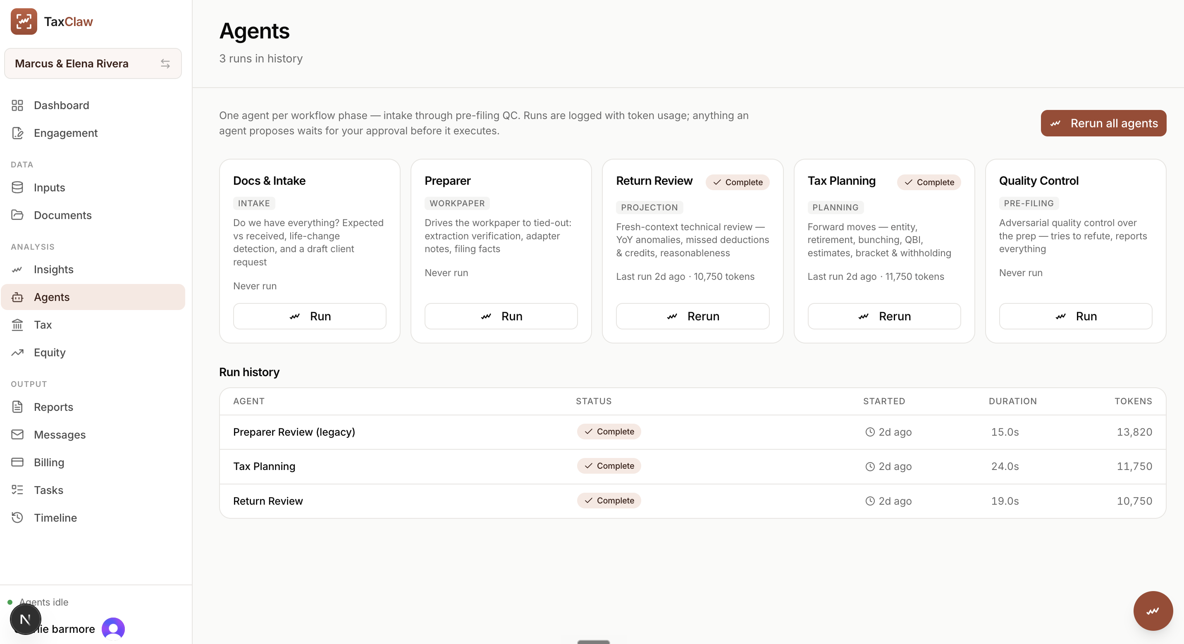Navigate to Documents
This screenshot has height=644, width=1184.
[93, 215]
